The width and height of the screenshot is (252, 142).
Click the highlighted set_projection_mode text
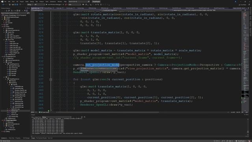point(102,65)
